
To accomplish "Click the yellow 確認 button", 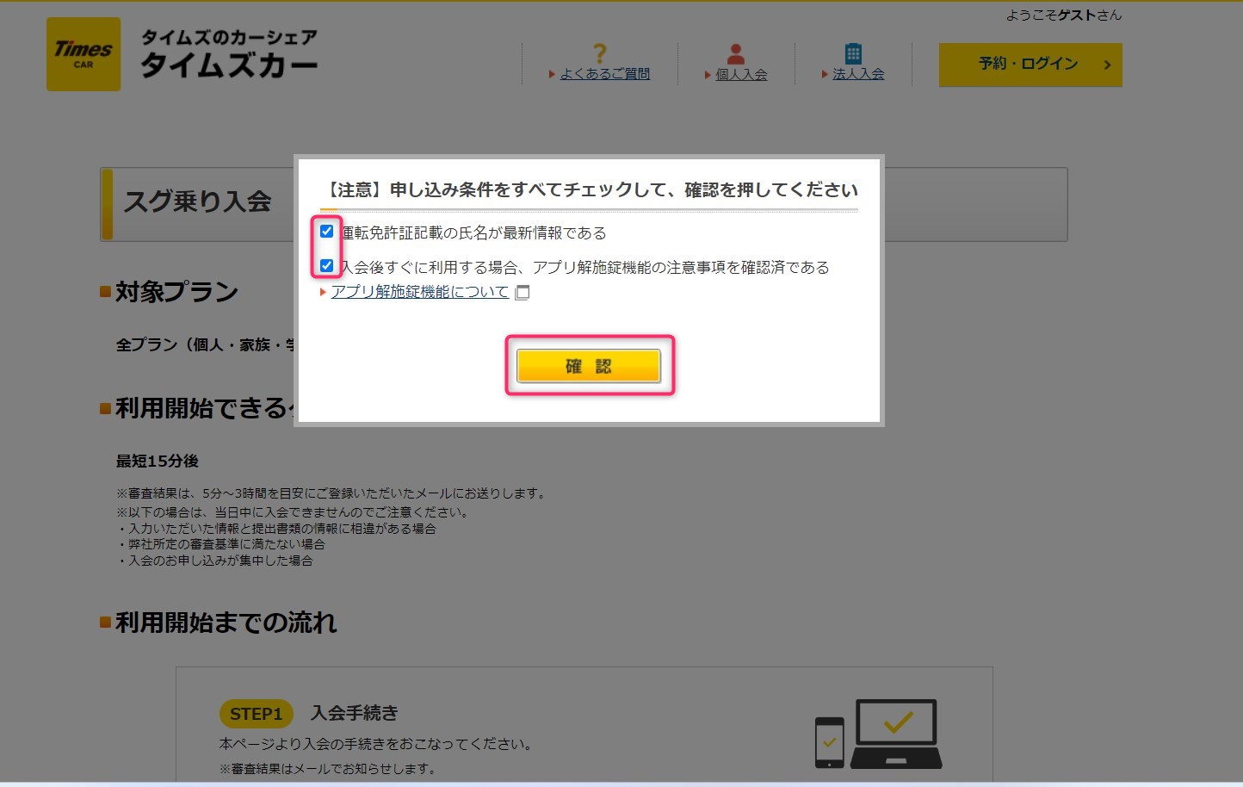I will [589, 366].
